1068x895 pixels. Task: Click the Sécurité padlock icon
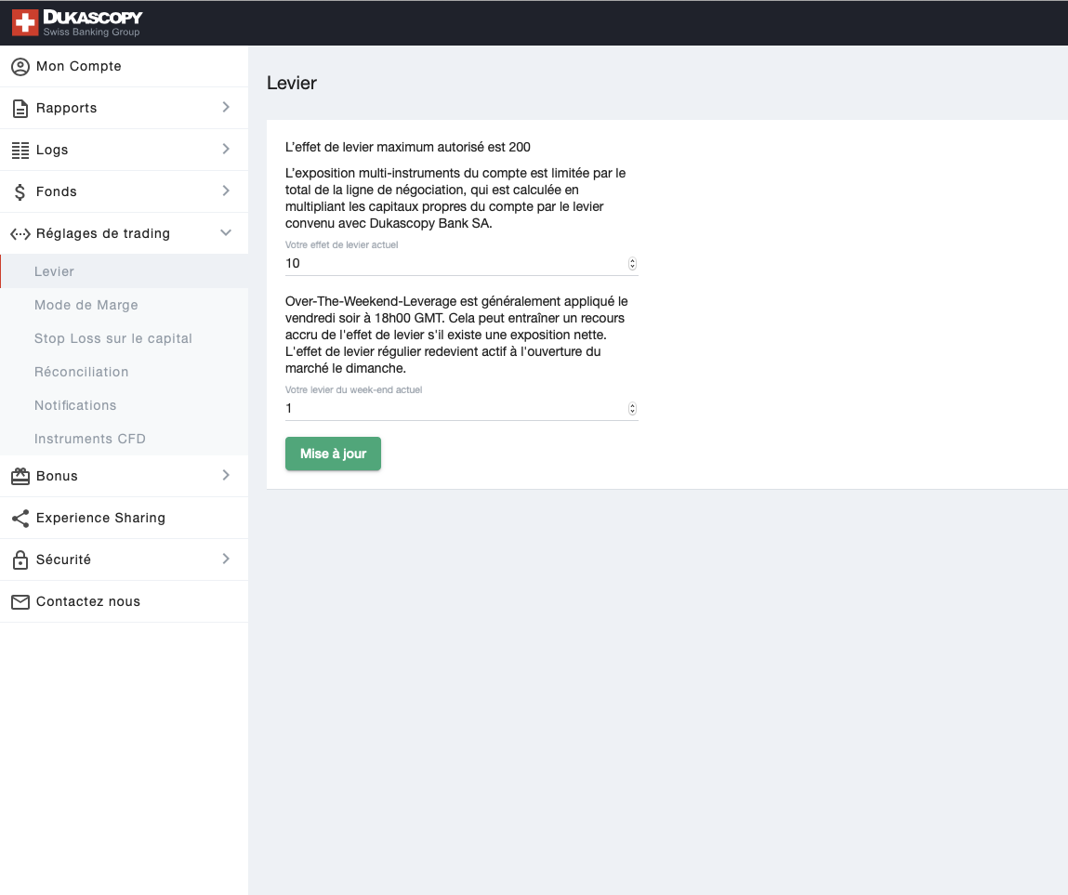[x=20, y=560]
